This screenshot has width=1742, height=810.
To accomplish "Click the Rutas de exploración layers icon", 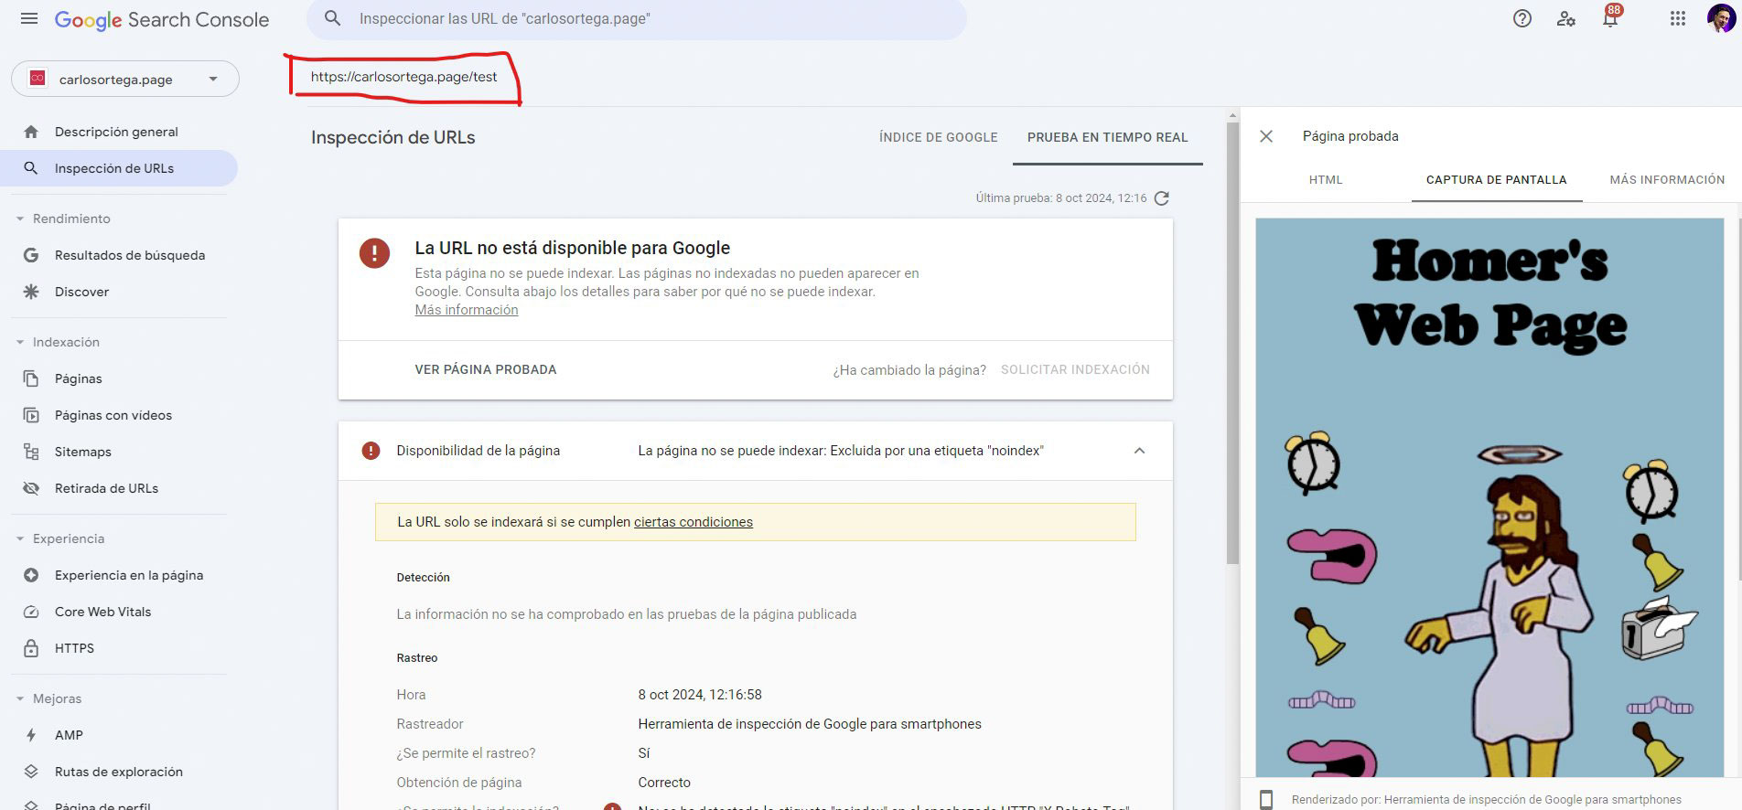I will 31,772.
